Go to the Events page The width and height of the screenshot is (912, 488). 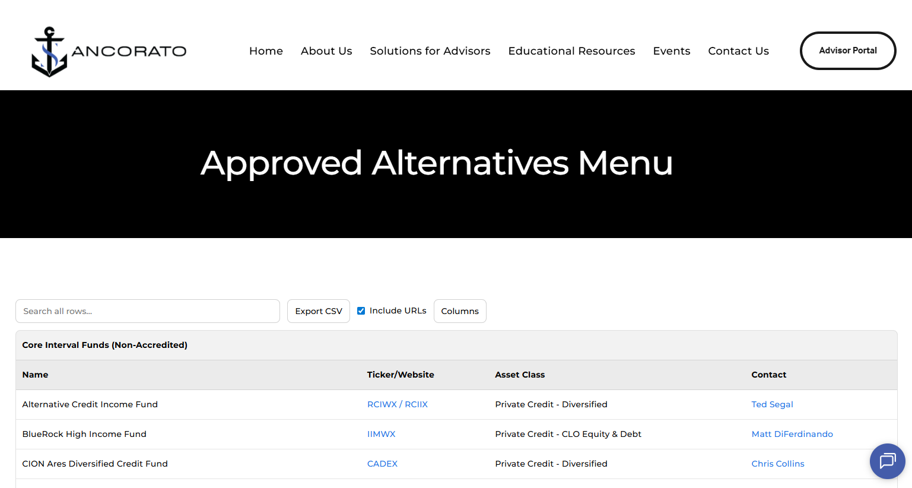671,51
